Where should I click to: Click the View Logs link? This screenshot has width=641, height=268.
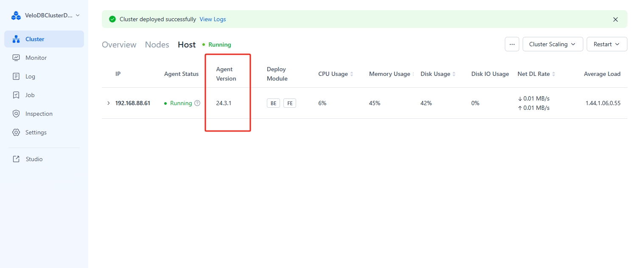point(213,19)
